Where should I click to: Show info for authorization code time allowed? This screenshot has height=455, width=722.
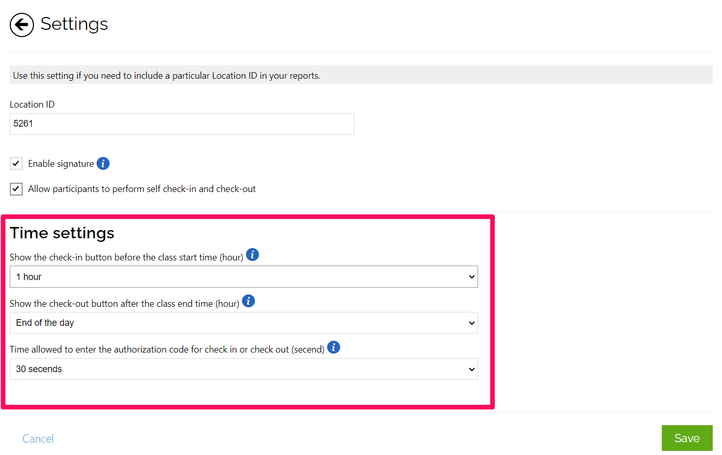click(x=333, y=347)
